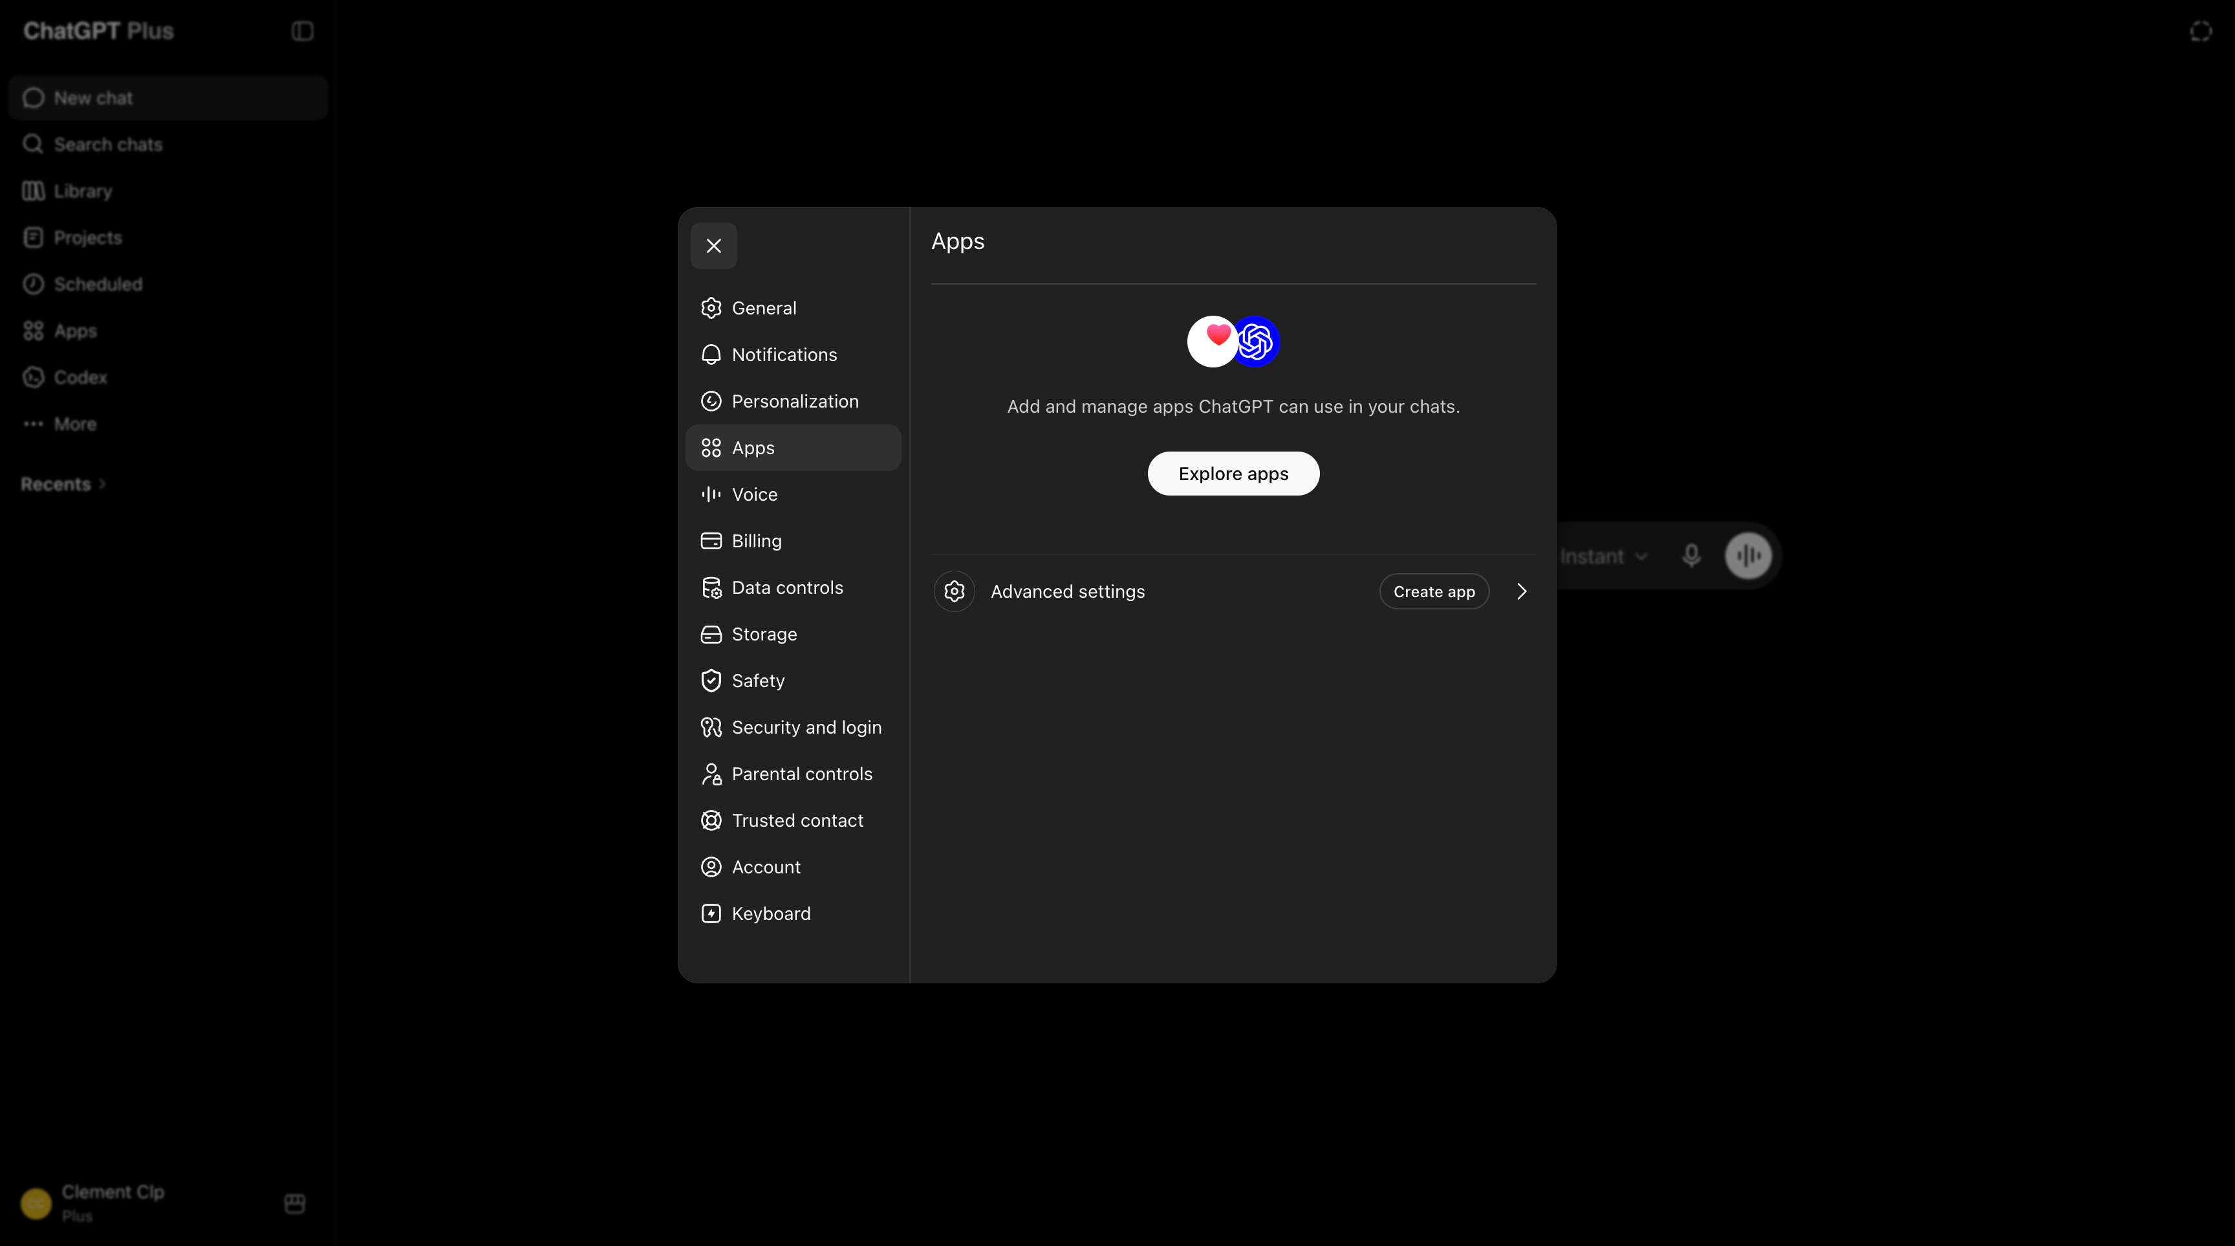This screenshot has height=1246, width=2235.
Task: Click the Advanced settings gear icon
Action: click(x=953, y=592)
